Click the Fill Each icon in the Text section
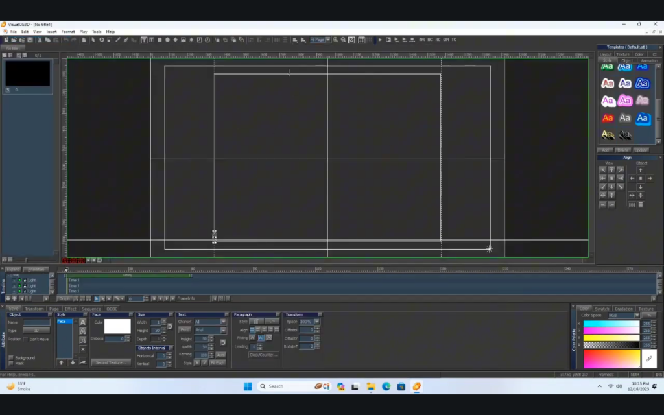The width and height of the screenshot is (664, 415). tap(217, 363)
